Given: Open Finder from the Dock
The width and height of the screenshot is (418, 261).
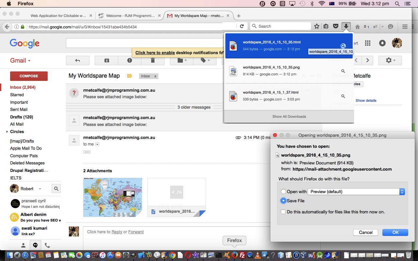Looking at the screenshot, I should click(x=9, y=255).
